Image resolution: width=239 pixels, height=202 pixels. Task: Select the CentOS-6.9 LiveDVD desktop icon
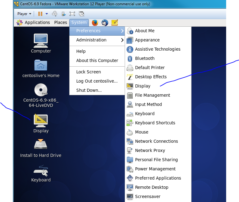41,95
